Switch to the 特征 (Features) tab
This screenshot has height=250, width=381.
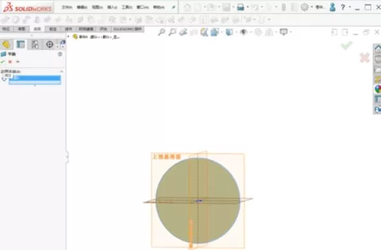6,29
